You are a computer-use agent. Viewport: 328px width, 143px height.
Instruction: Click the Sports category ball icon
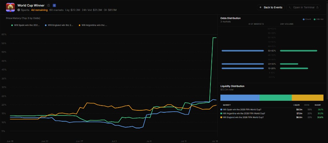[19, 10]
